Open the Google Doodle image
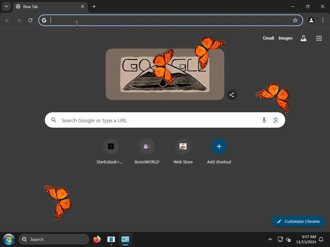The height and width of the screenshot is (247, 330). pos(165,74)
